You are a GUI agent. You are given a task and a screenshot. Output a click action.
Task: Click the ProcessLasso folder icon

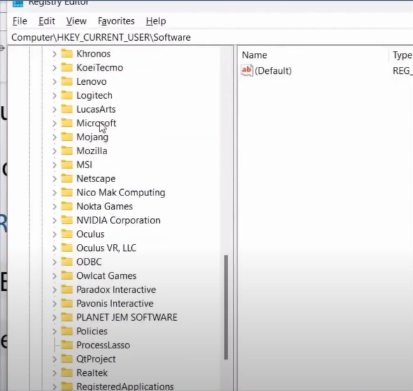coord(67,345)
